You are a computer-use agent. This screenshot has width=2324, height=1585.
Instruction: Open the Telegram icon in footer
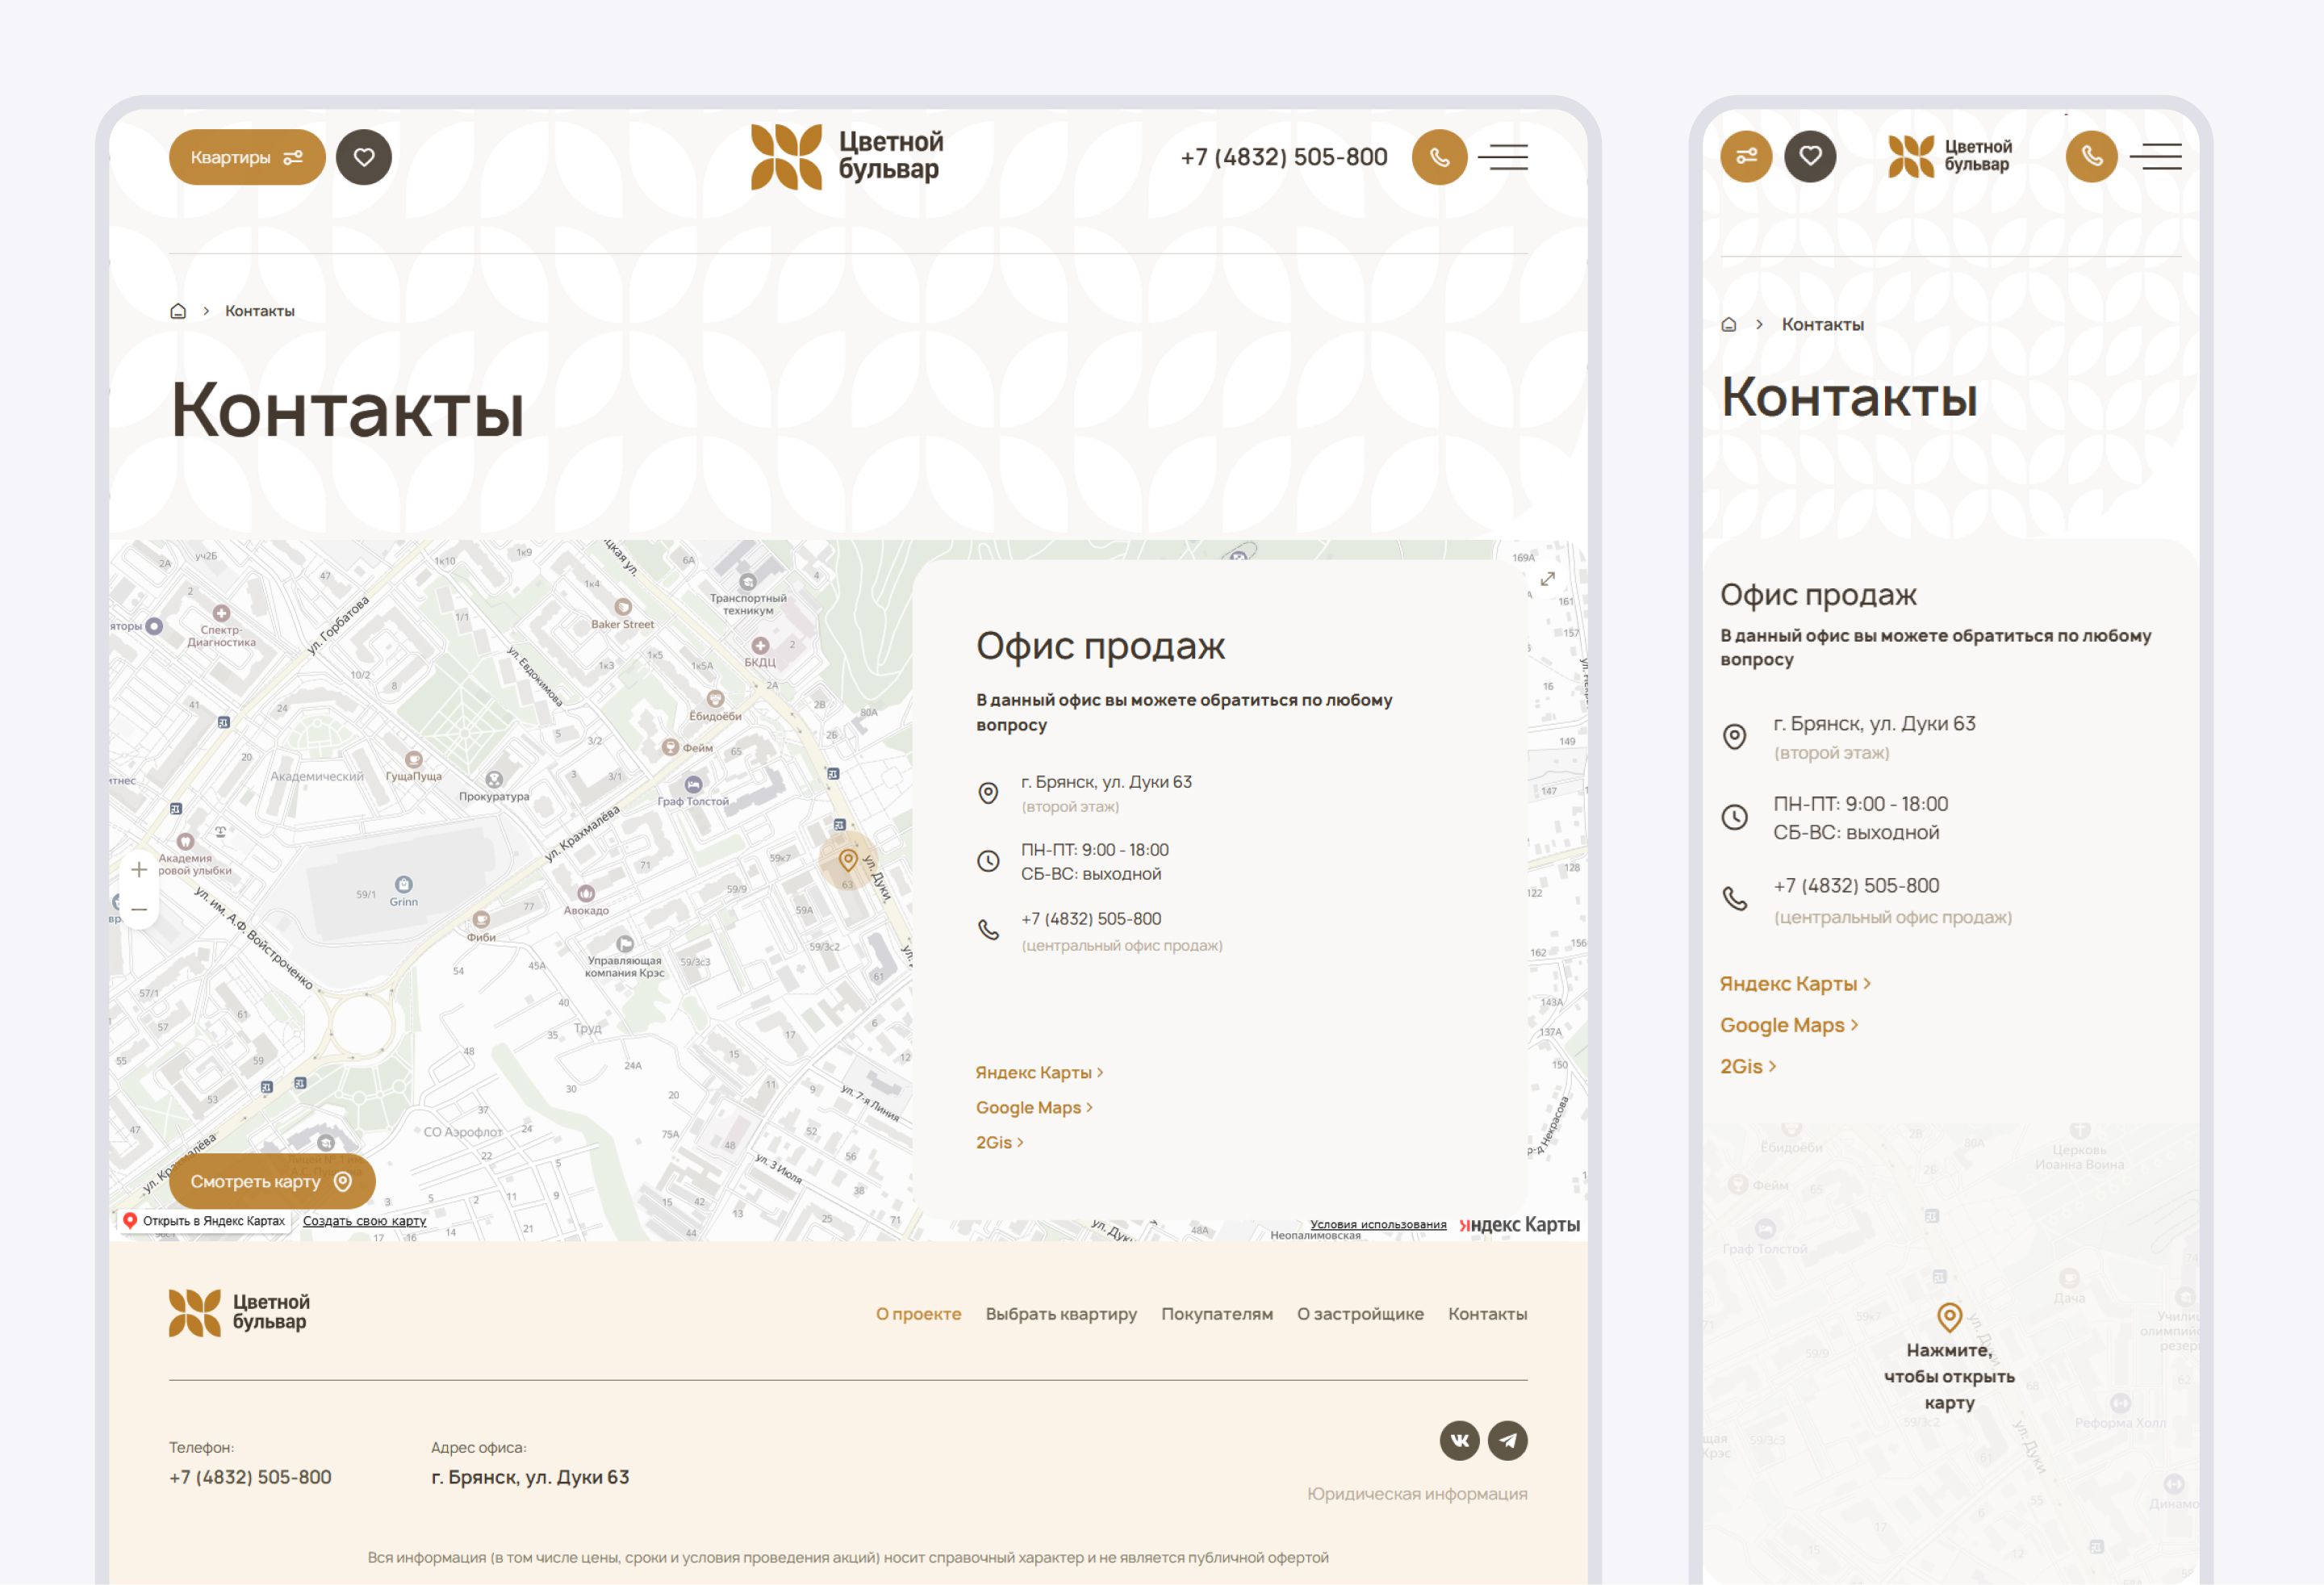1507,1440
